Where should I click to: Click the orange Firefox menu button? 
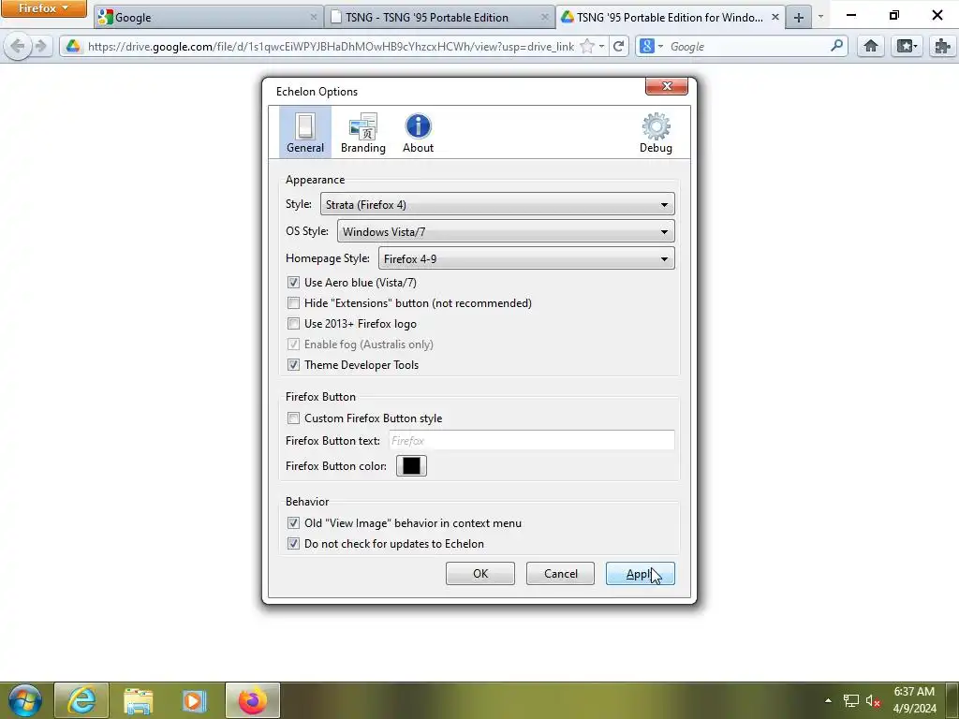(x=43, y=8)
